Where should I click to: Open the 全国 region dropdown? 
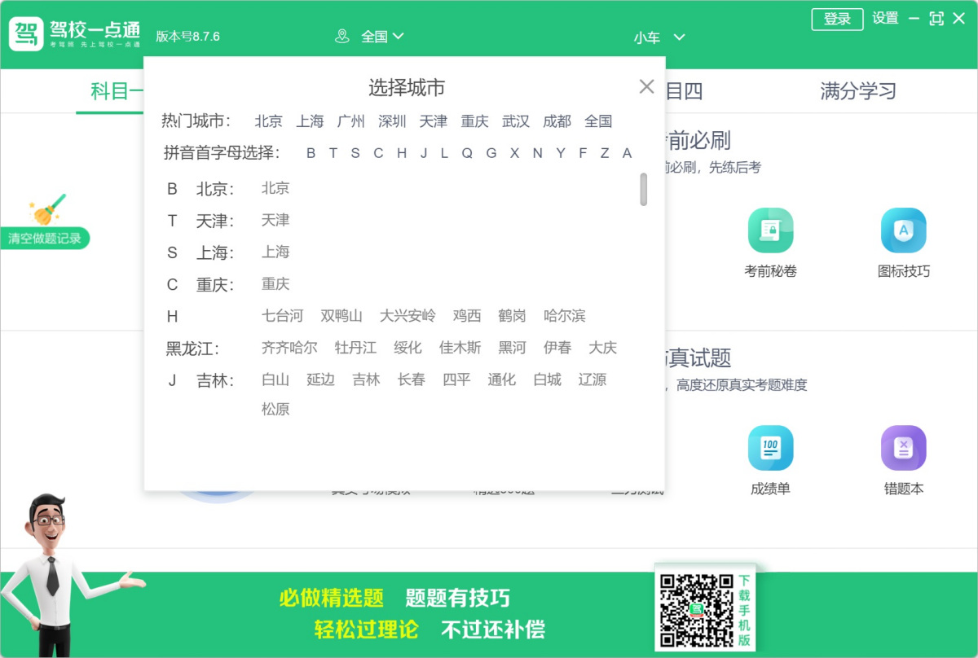[x=374, y=36]
